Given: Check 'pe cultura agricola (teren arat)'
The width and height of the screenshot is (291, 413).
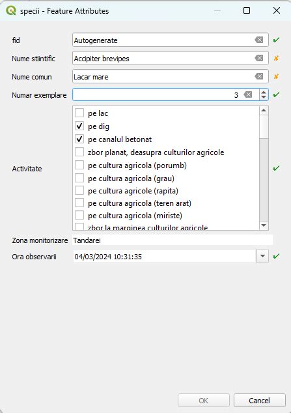Looking at the screenshot, I should (x=79, y=203).
